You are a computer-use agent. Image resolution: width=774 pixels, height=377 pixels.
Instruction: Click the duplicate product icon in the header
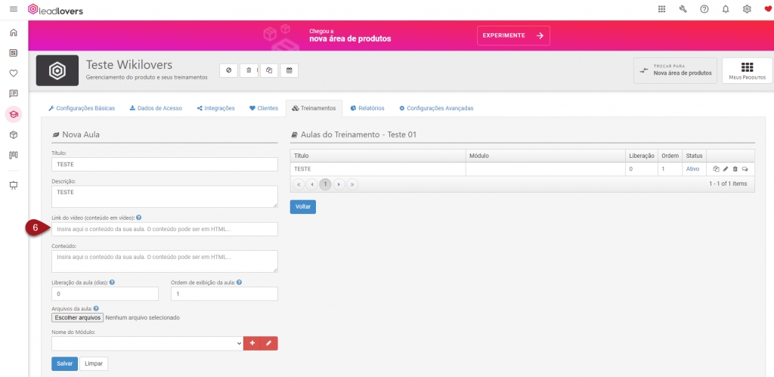coord(268,70)
